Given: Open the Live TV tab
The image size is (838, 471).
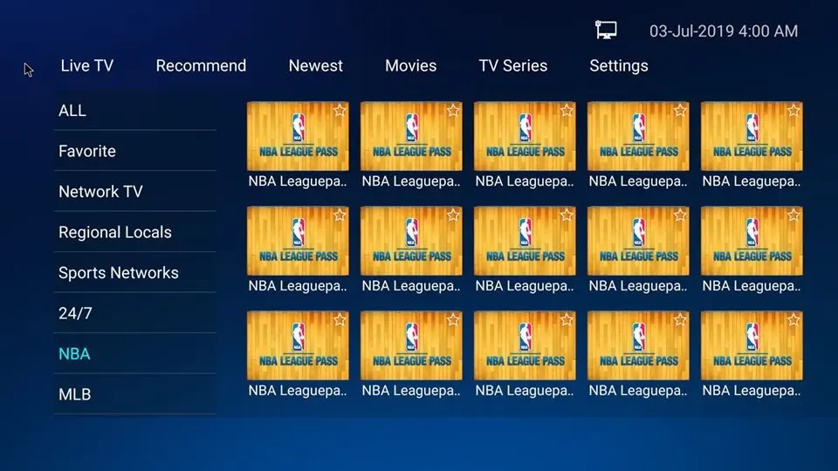Looking at the screenshot, I should coord(87,65).
